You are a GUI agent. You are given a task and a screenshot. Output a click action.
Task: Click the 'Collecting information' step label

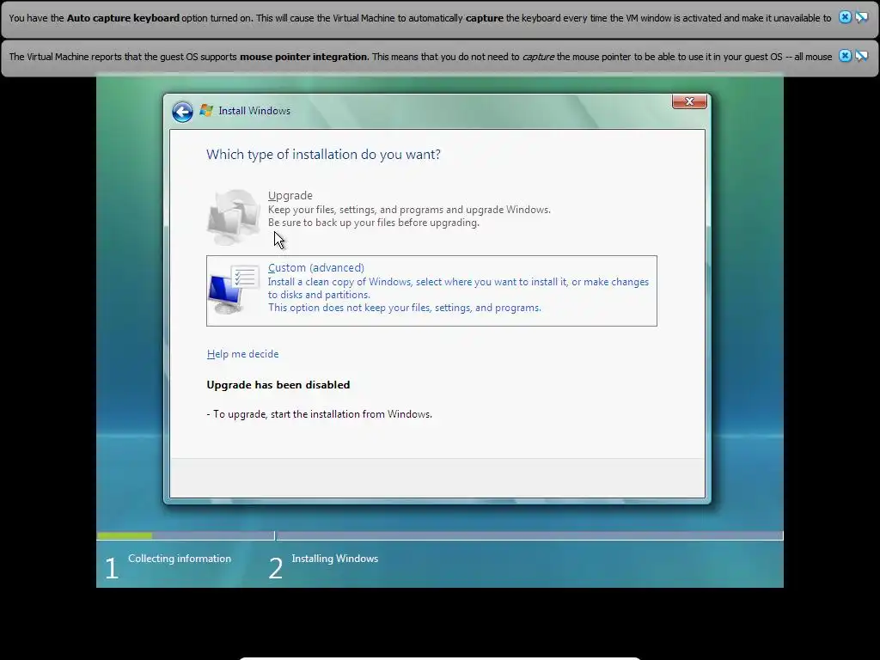click(180, 559)
